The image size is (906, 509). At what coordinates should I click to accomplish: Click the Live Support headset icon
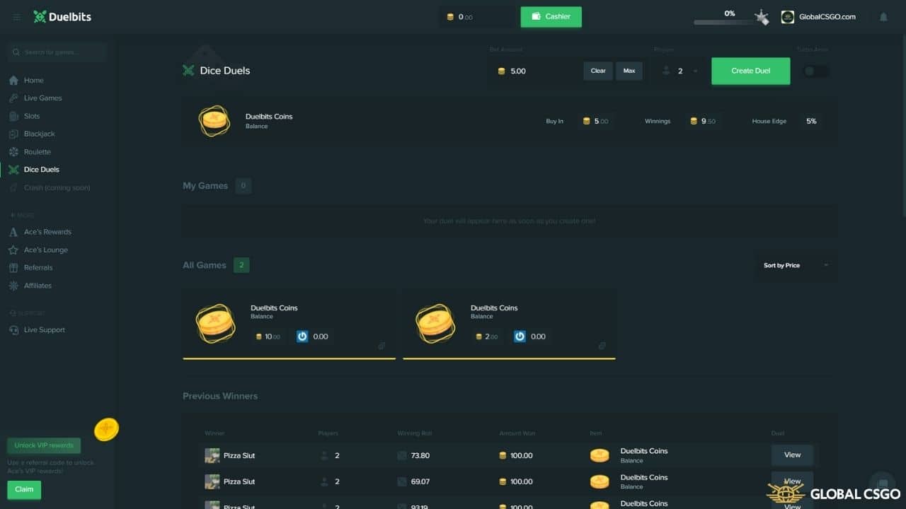13,330
